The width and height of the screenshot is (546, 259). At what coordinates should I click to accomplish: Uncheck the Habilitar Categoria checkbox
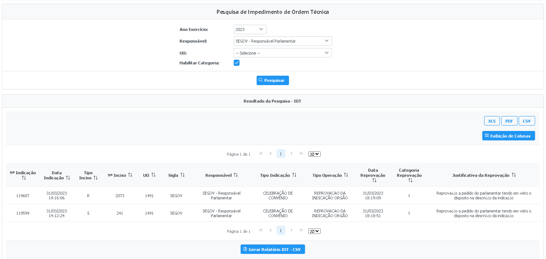237,63
